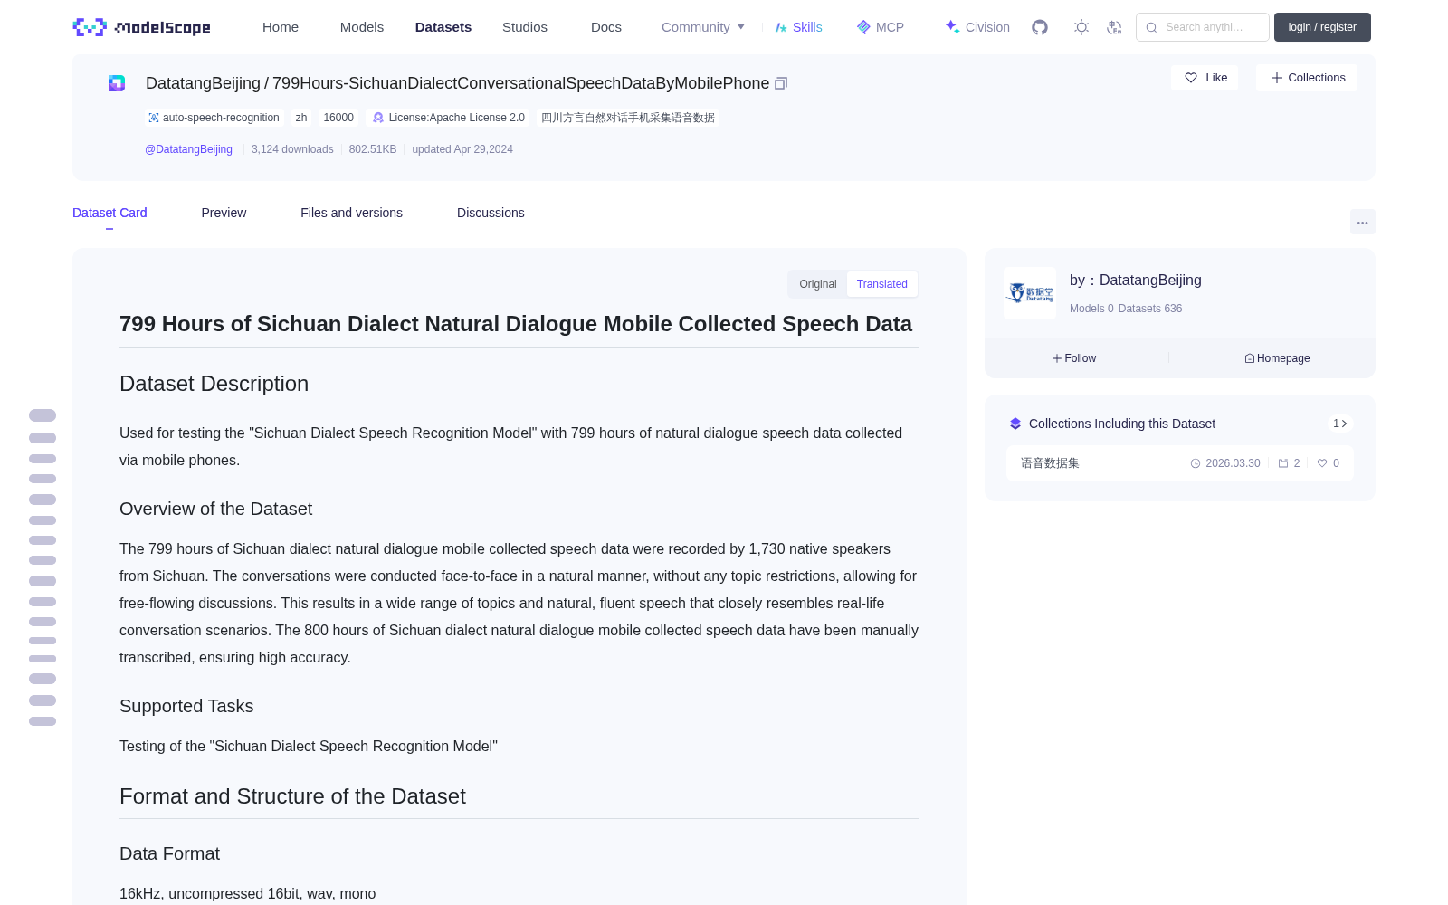Click the heart icon in 语音数据集 row
This screenshot has width=1448, height=905.
point(1322,463)
